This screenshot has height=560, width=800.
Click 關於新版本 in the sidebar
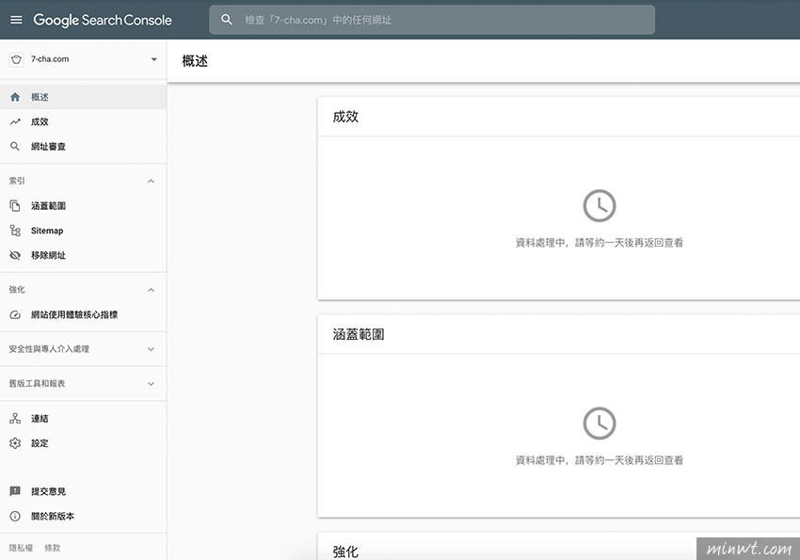(x=83, y=516)
